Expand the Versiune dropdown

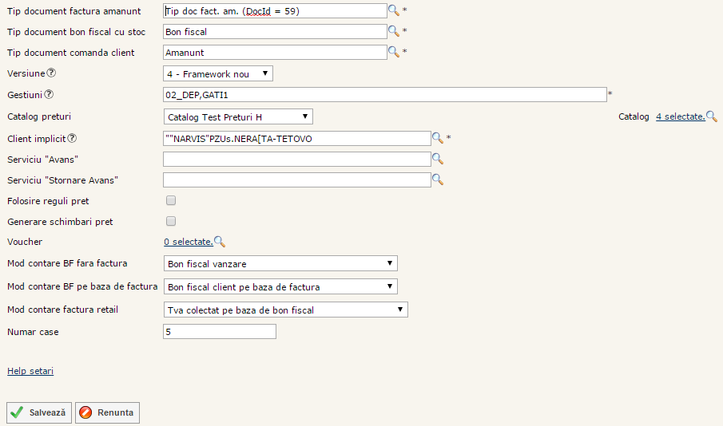coord(217,74)
